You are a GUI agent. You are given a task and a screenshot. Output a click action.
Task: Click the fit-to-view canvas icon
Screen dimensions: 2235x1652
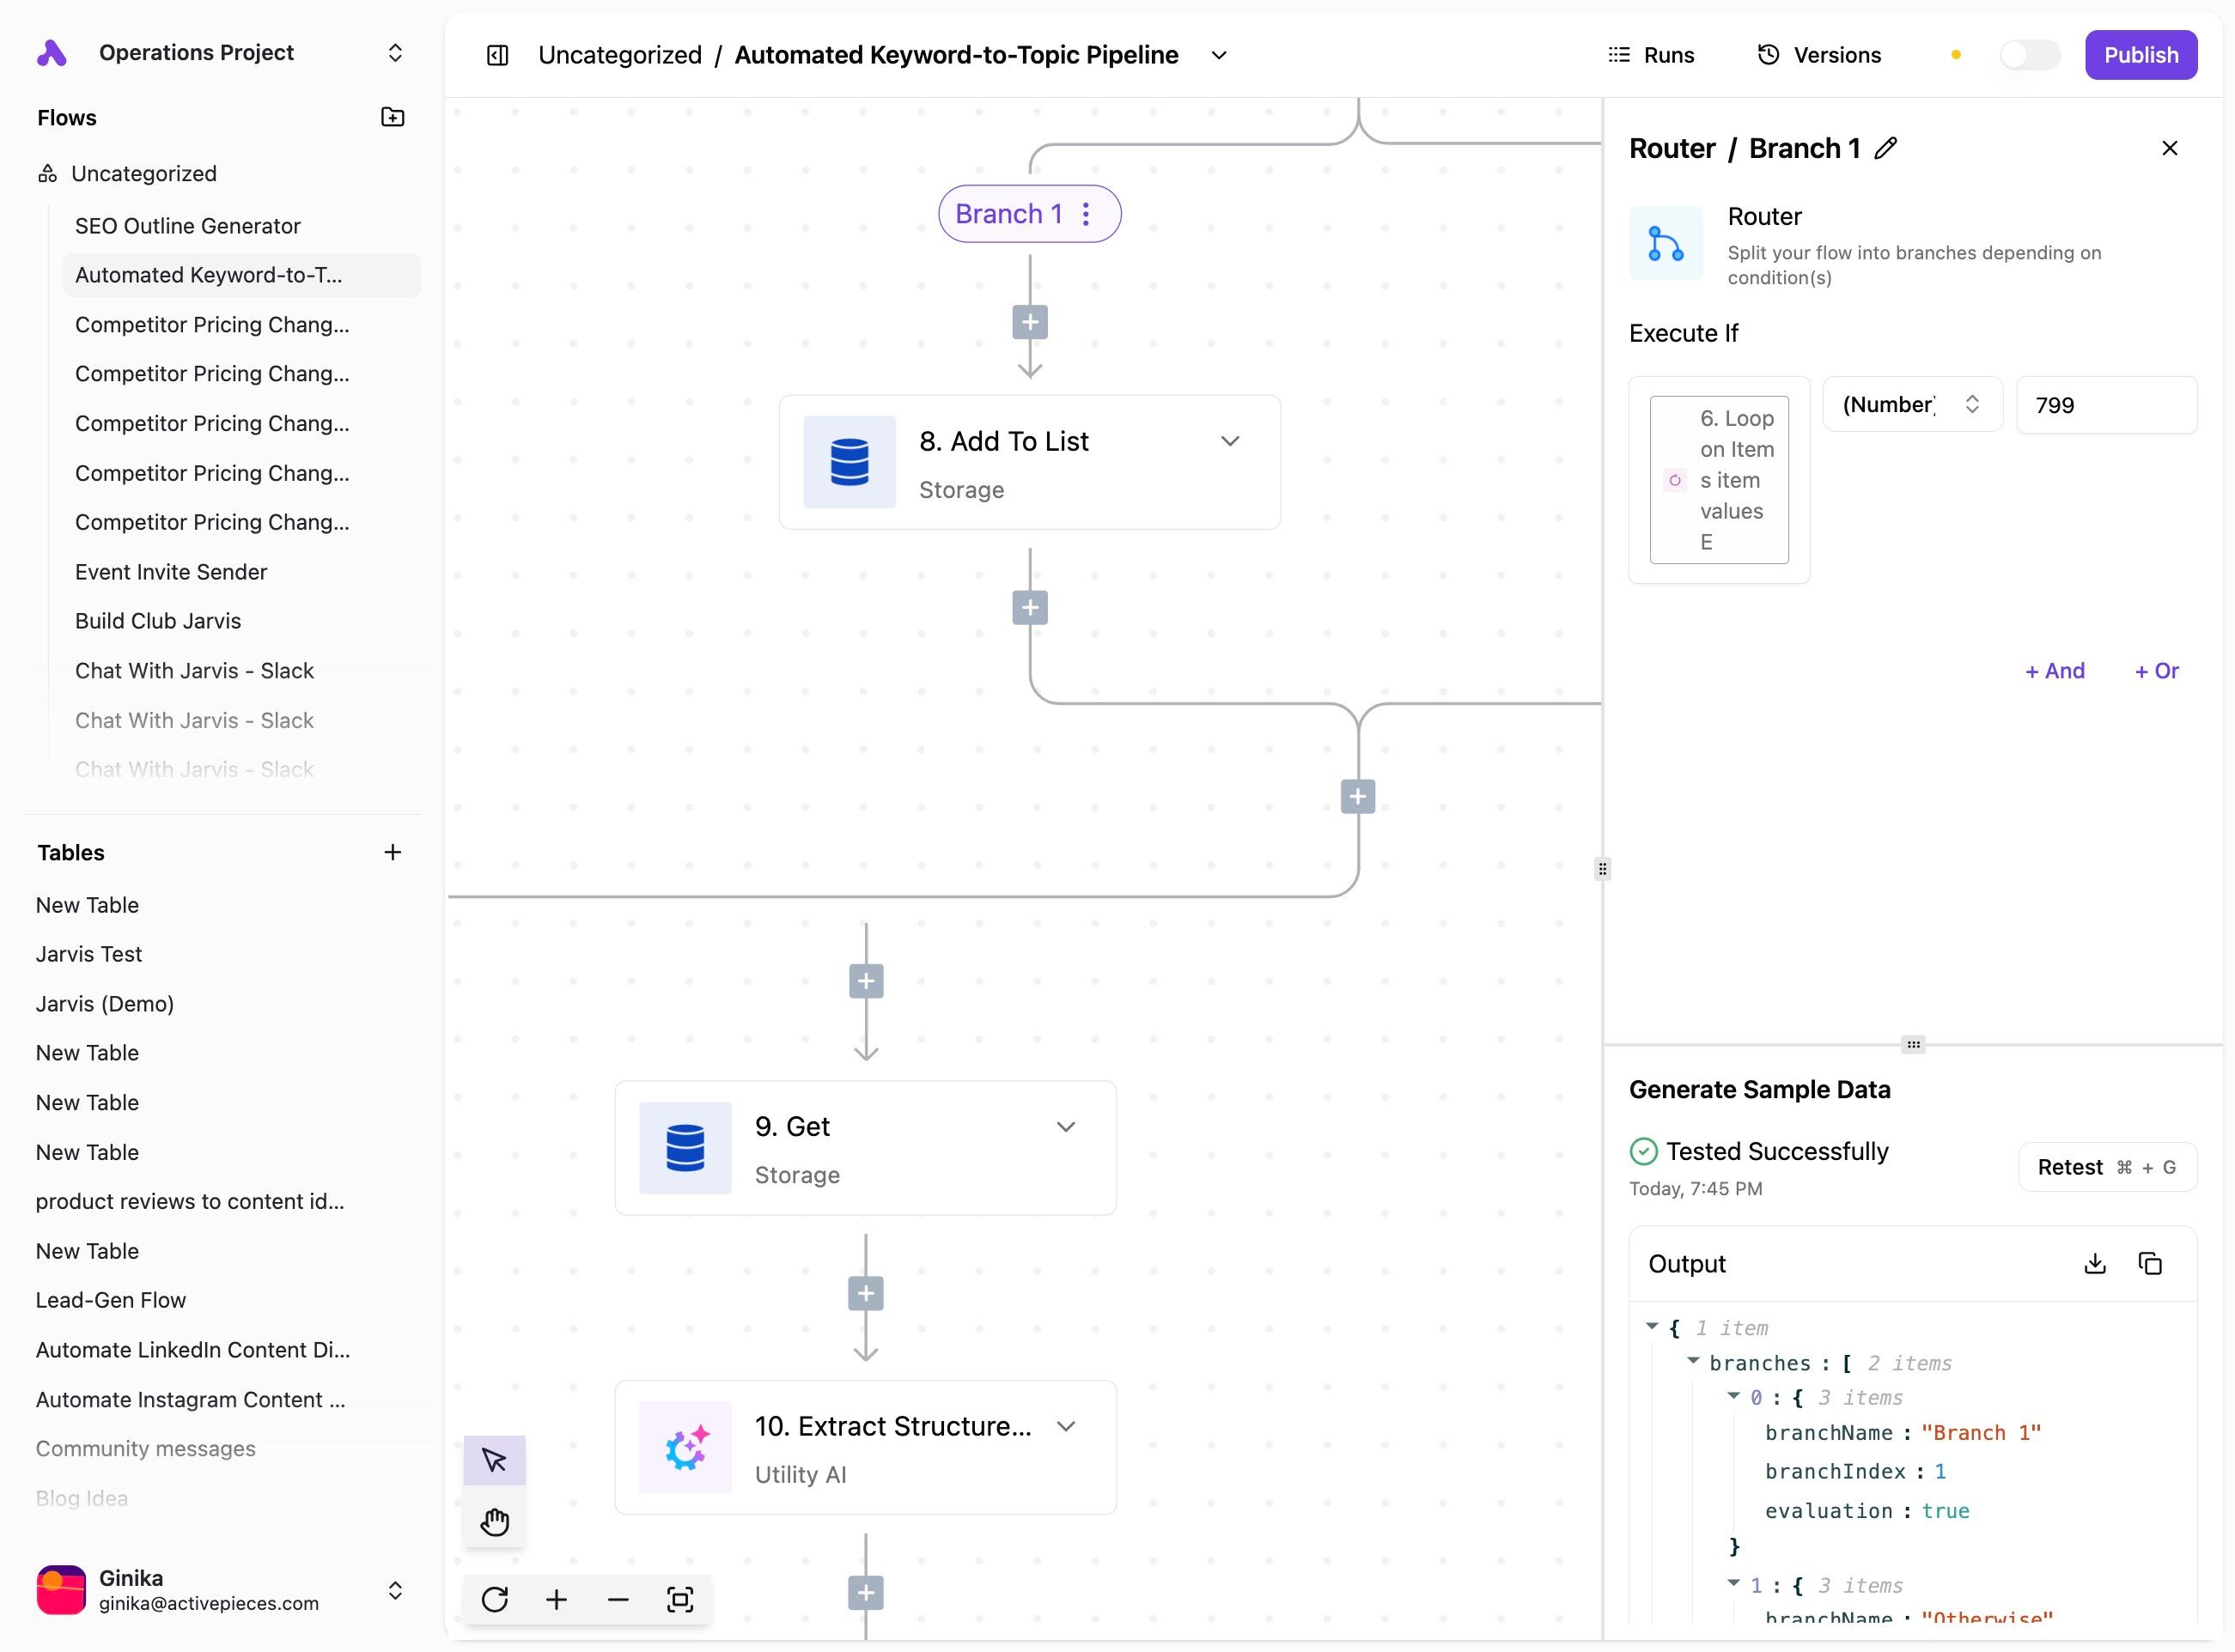[680, 1599]
